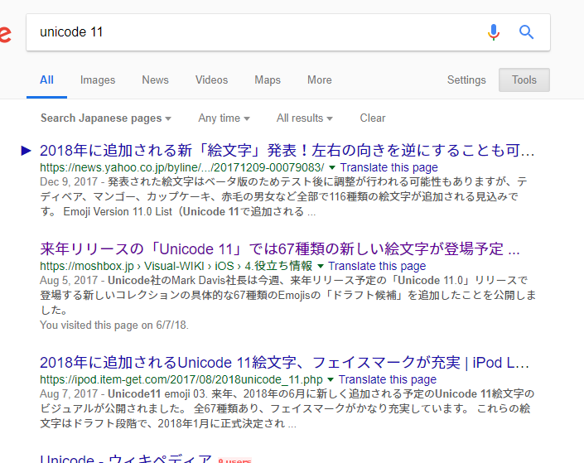Click the ipod.item-get.com green URL text
The width and height of the screenshot is (584, 463).
coord(181,379)
